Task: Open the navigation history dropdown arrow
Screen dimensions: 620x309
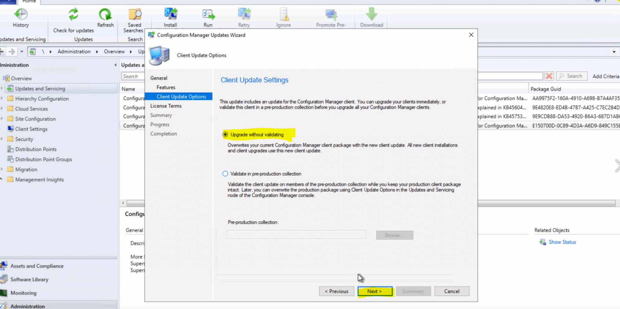Action: (x=22, y=52)
